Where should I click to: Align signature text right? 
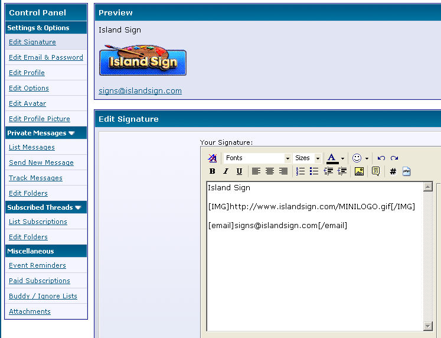[283, 171]
